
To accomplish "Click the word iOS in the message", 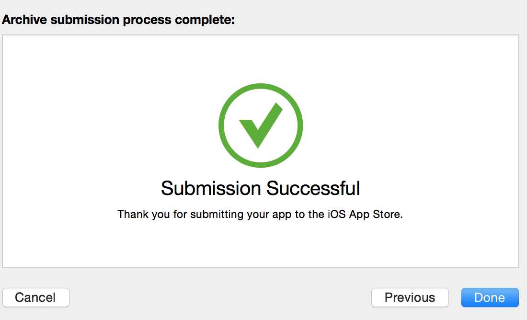I will pyautogui.click(x=337, y=214).
